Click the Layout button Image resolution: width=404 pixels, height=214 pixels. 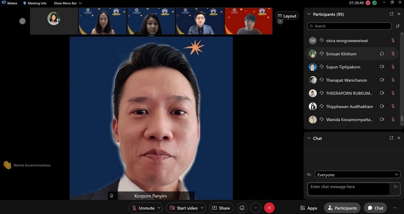287,16
